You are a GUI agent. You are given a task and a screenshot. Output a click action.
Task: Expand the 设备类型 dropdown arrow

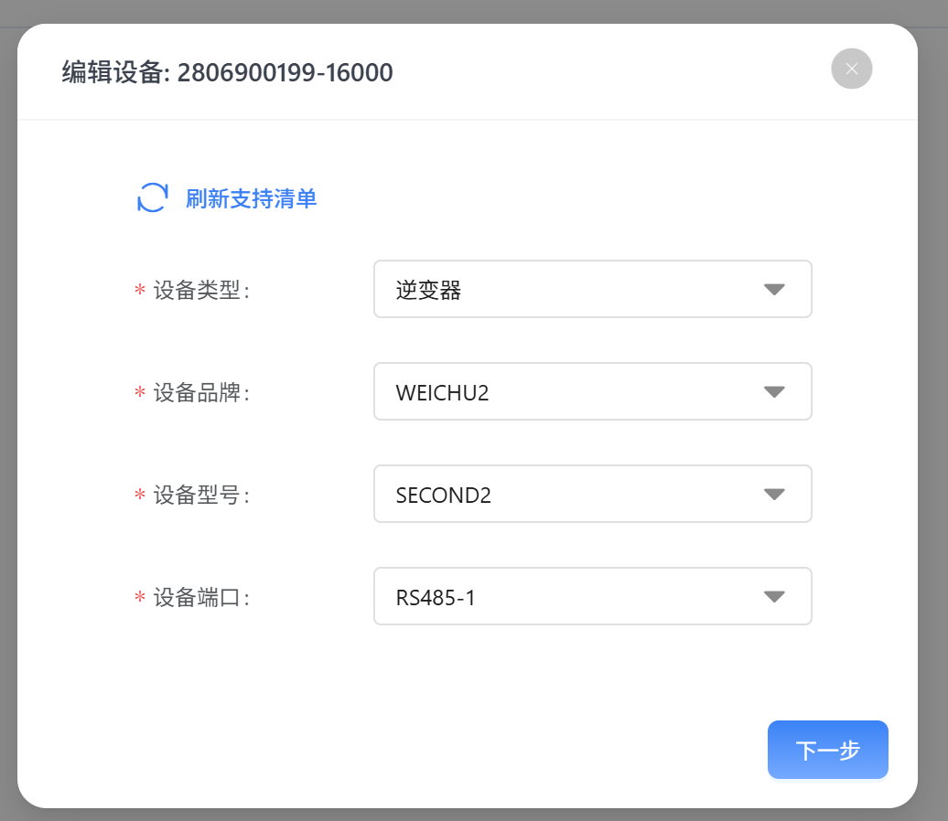coord(774,290)
